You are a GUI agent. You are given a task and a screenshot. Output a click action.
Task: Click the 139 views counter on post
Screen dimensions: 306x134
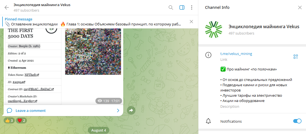(x=103, y=101)
